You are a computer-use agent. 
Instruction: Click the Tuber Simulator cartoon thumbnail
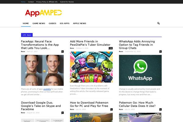click(91, 67)
